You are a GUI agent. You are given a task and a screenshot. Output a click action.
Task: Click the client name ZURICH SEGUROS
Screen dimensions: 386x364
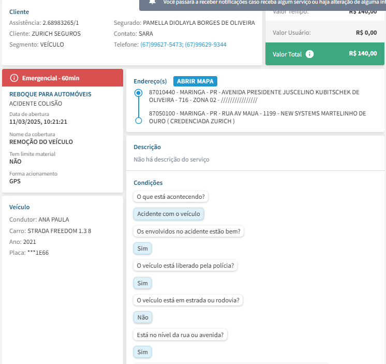pos(56,34)
